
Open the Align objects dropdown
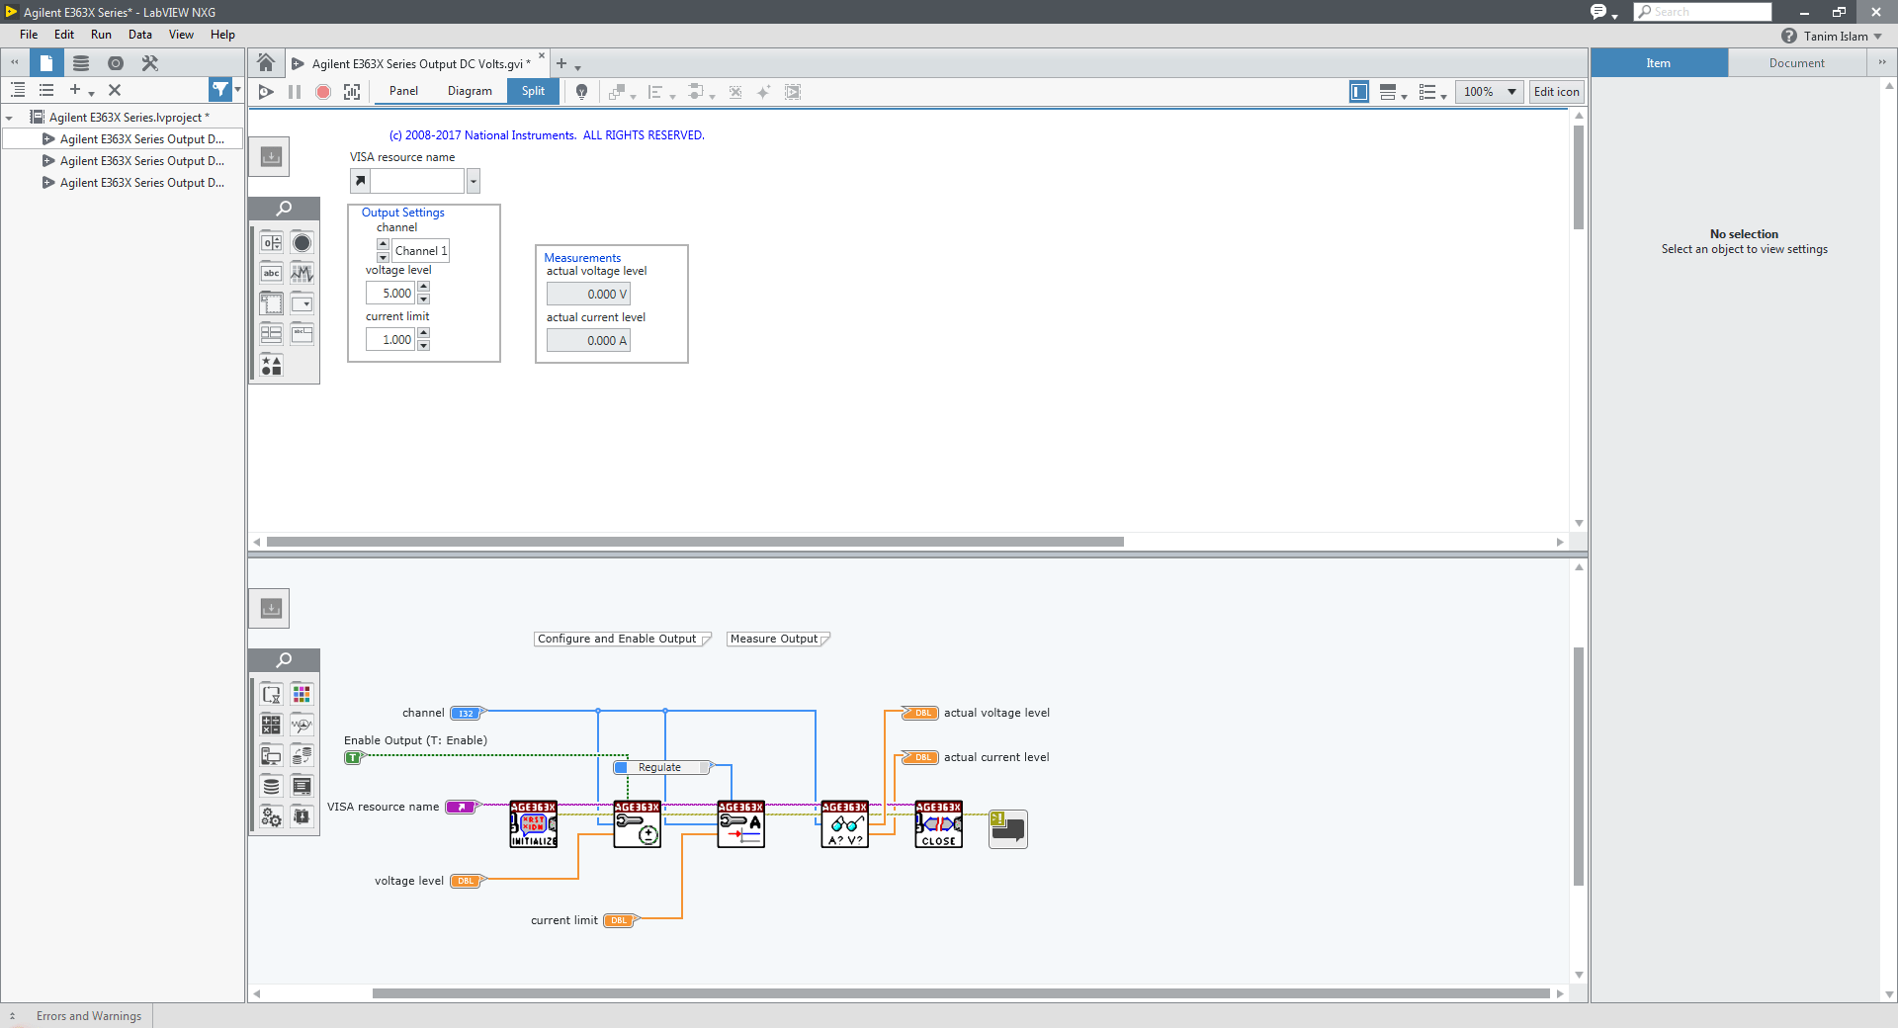coord(661,92)
